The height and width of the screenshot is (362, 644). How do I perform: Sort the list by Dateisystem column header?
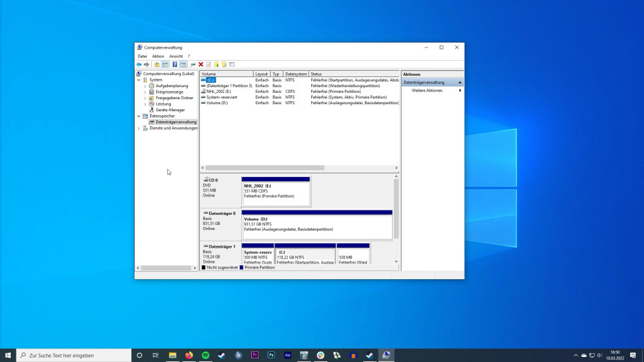(x=295, y=74)
